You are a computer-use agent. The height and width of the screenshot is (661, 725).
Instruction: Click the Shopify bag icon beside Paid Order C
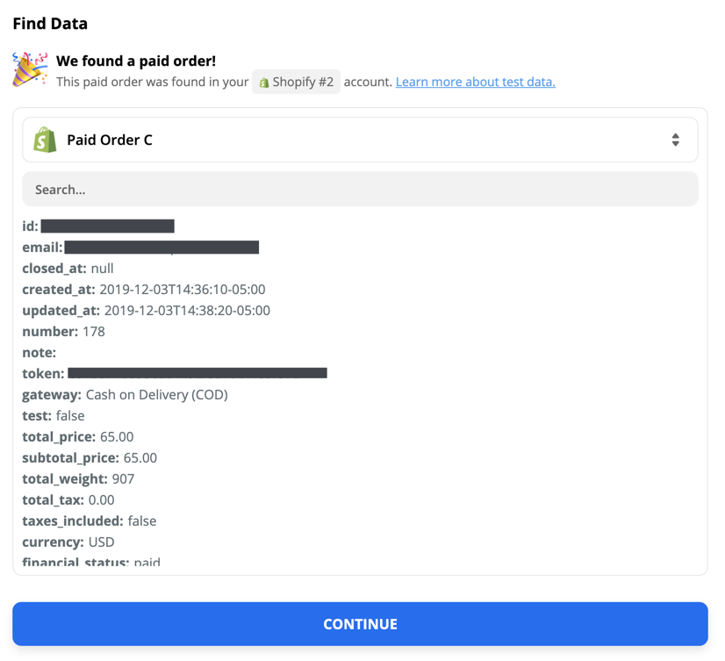(x=45, y=140)
